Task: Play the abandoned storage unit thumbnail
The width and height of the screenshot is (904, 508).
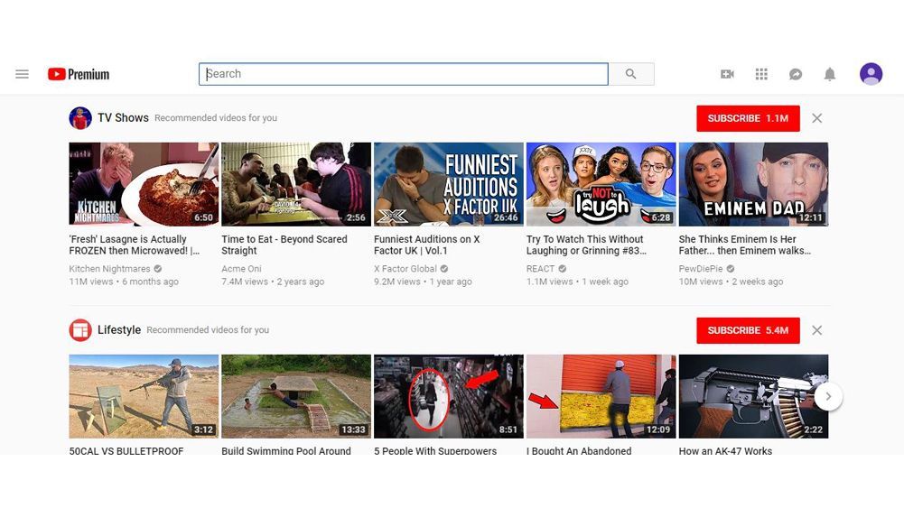Action: click(601, 396)
